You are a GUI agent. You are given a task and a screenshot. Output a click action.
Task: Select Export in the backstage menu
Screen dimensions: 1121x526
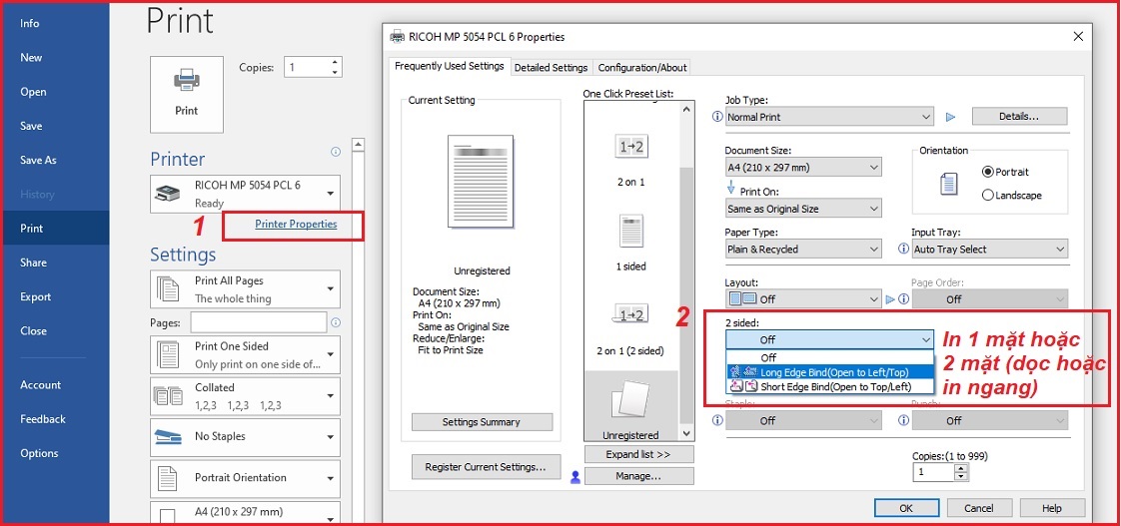coord(36,297)
